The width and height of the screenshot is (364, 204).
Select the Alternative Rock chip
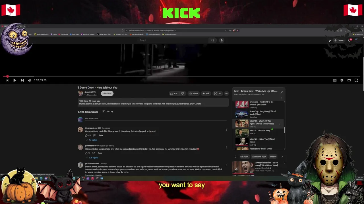[x=259, y=157]
